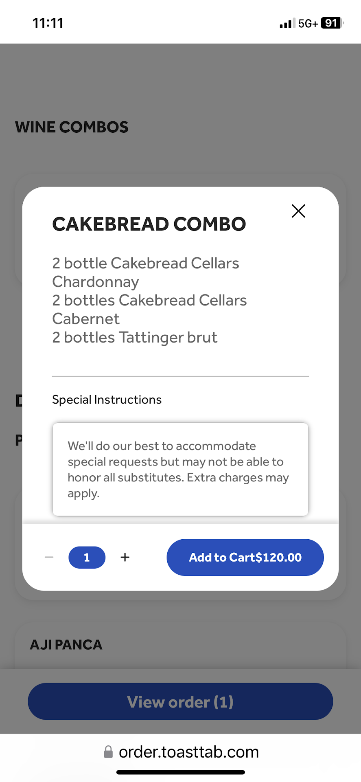Close the Cakebread Combo dialog
Image resolution: width=361 pixels, height=782 pixels.
point(298,211)
